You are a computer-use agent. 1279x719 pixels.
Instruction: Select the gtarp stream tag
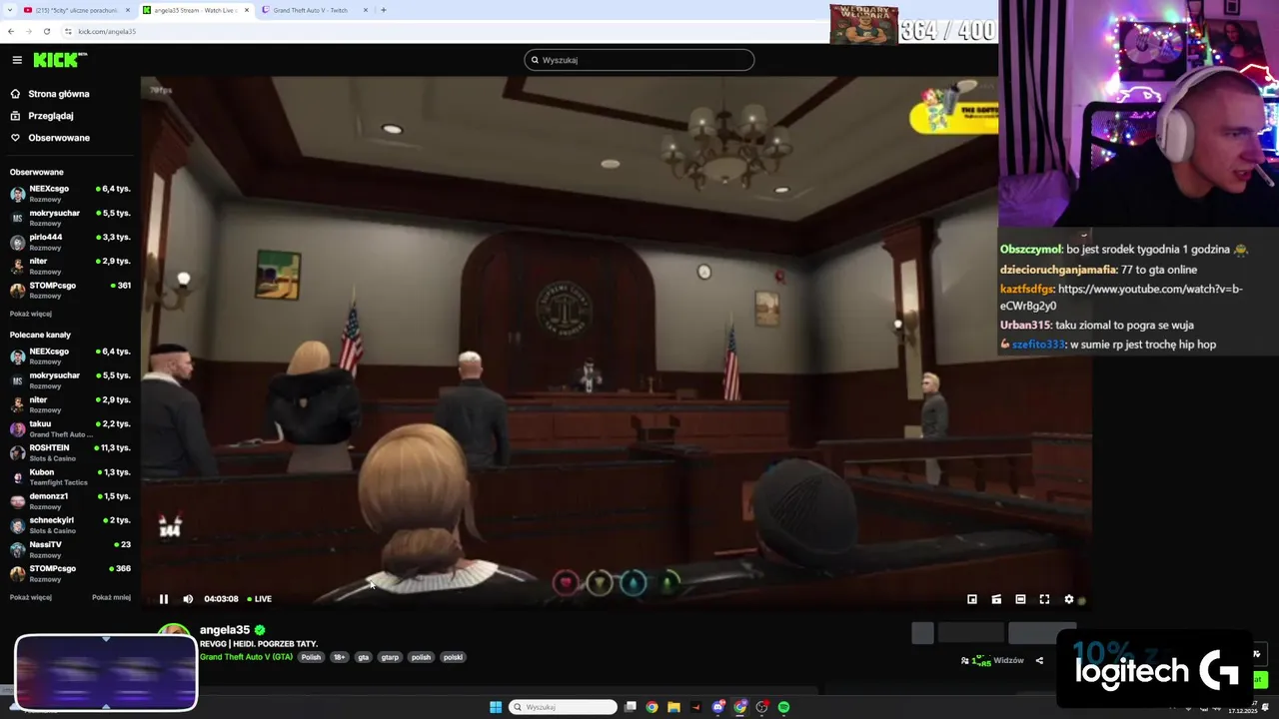click(x=390, y=657)
